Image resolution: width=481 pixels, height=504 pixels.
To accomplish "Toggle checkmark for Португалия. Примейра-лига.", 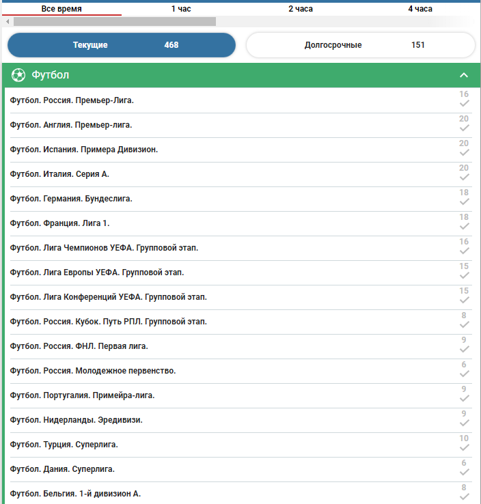I will click(464, 399).
